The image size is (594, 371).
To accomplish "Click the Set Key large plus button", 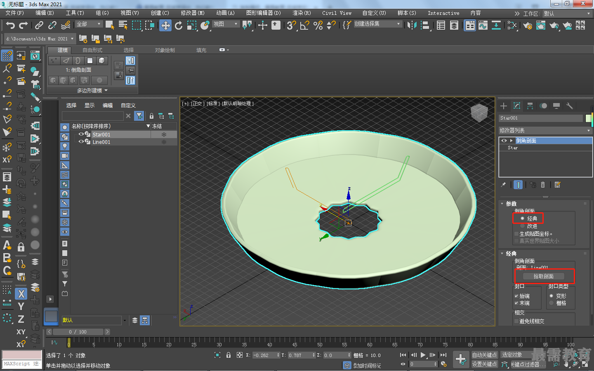I will pyautogui.click(x=461, y=359).
